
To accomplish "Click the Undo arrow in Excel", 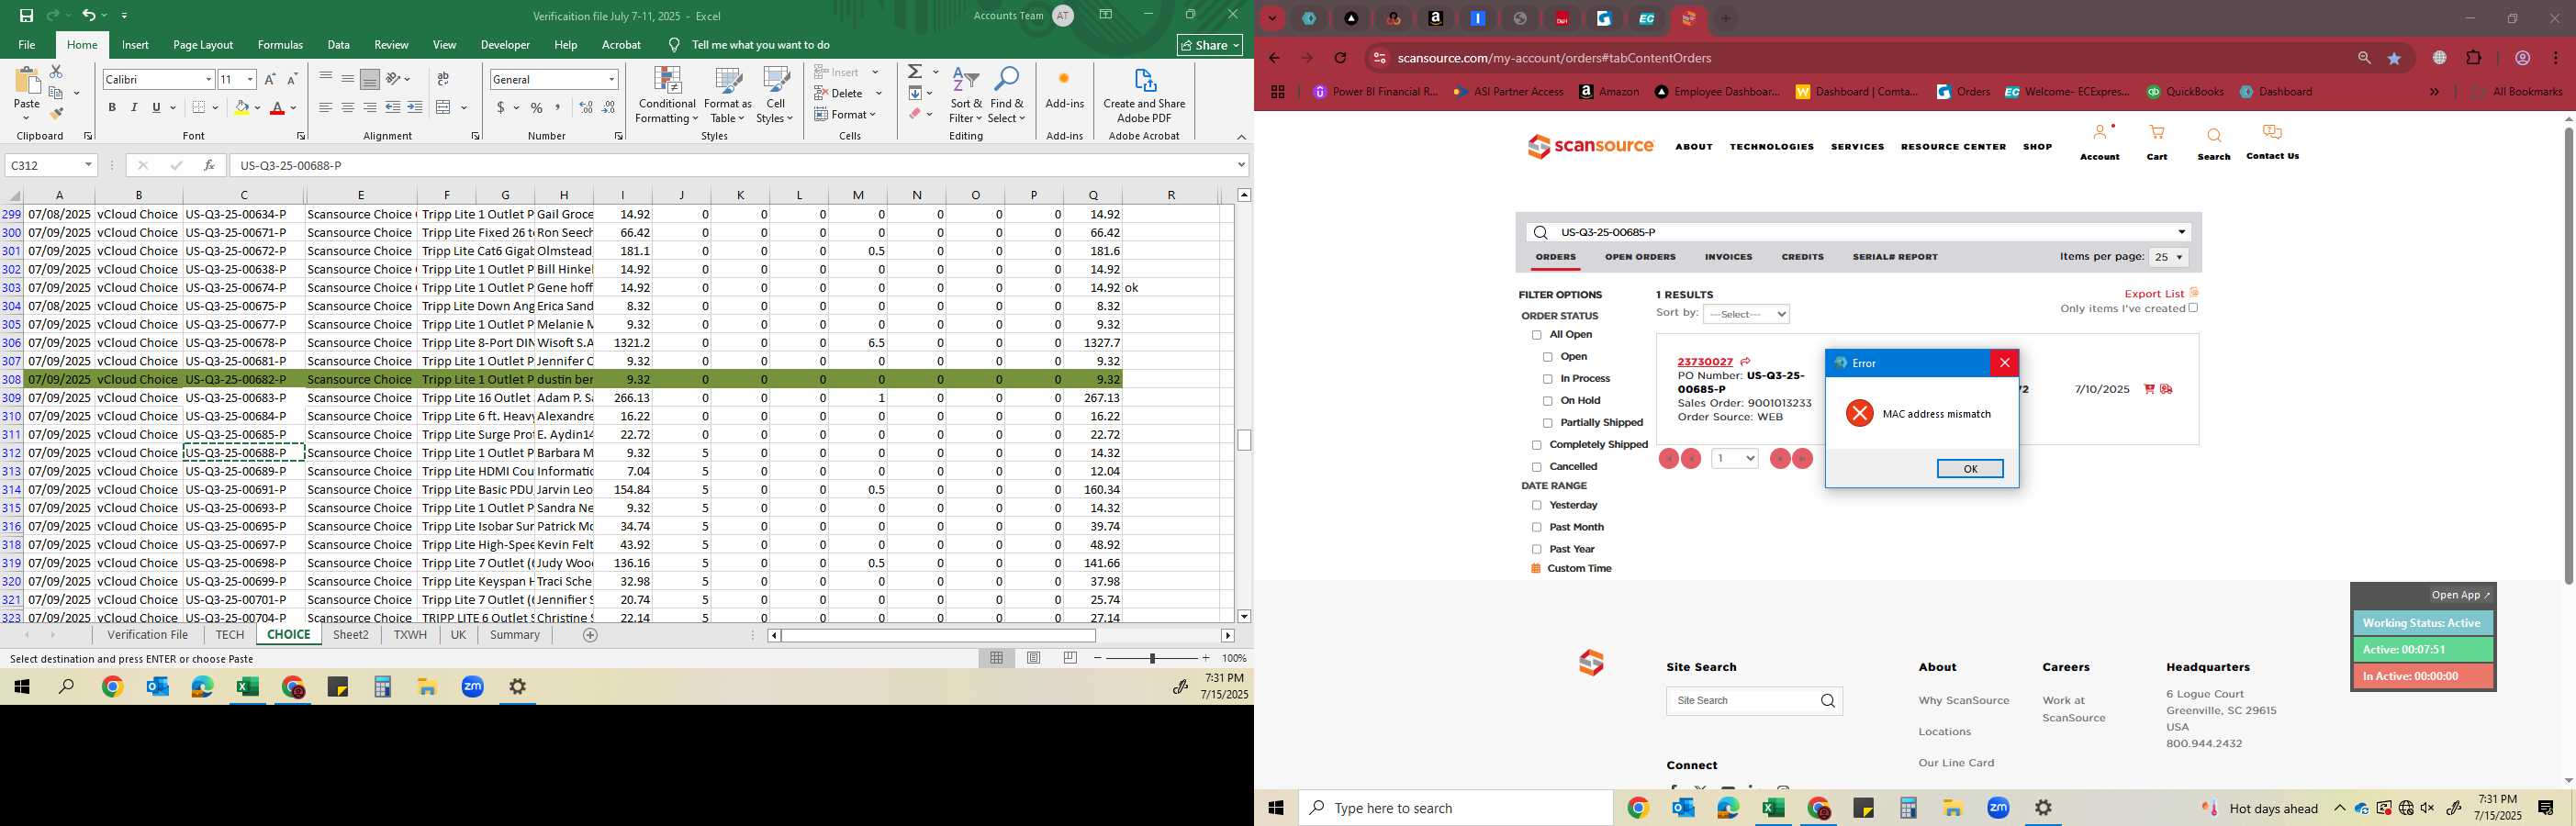I will (x=89, y=15).
